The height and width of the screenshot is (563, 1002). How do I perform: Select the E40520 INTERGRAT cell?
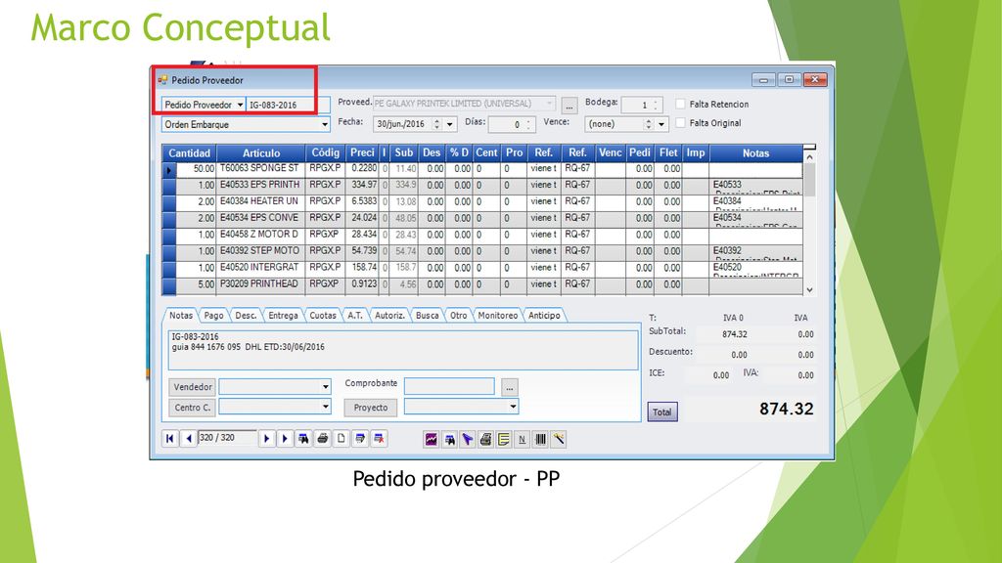[260, 268]
